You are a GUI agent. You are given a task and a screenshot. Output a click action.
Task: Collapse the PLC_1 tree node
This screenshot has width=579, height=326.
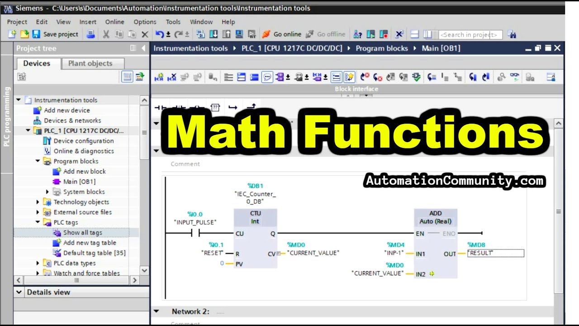pyautogui.click(x=28, y=131)
